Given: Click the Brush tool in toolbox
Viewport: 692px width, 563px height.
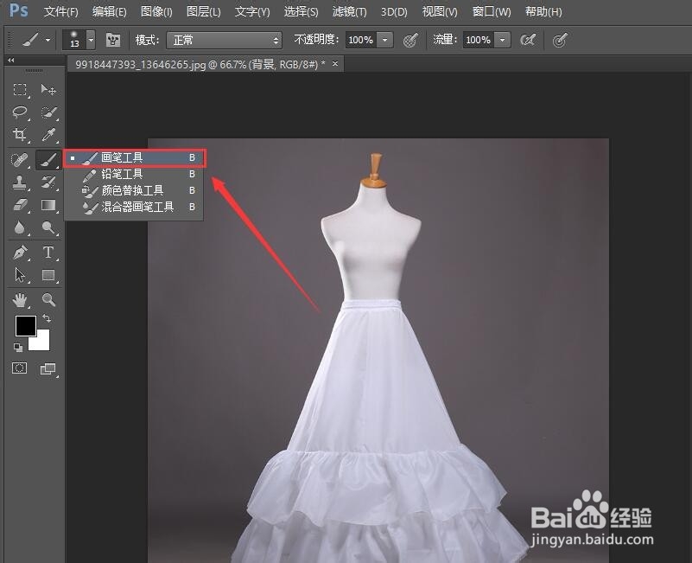Looking at the screenshot, I should [48, 159].
